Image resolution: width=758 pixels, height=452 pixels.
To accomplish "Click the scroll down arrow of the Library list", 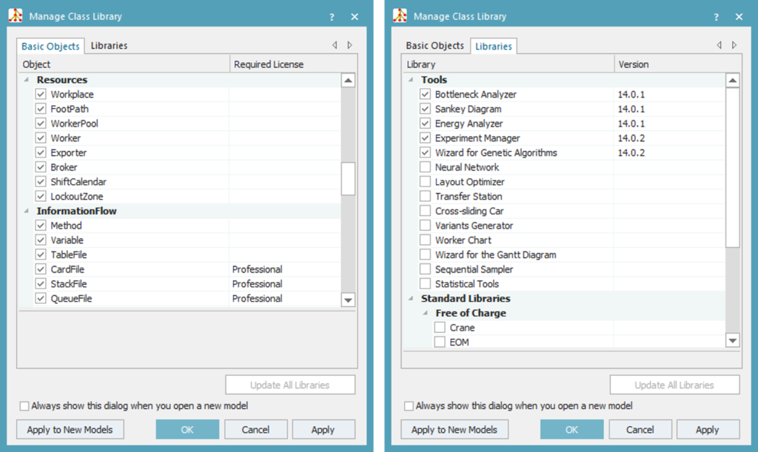I will click(732, 340).
